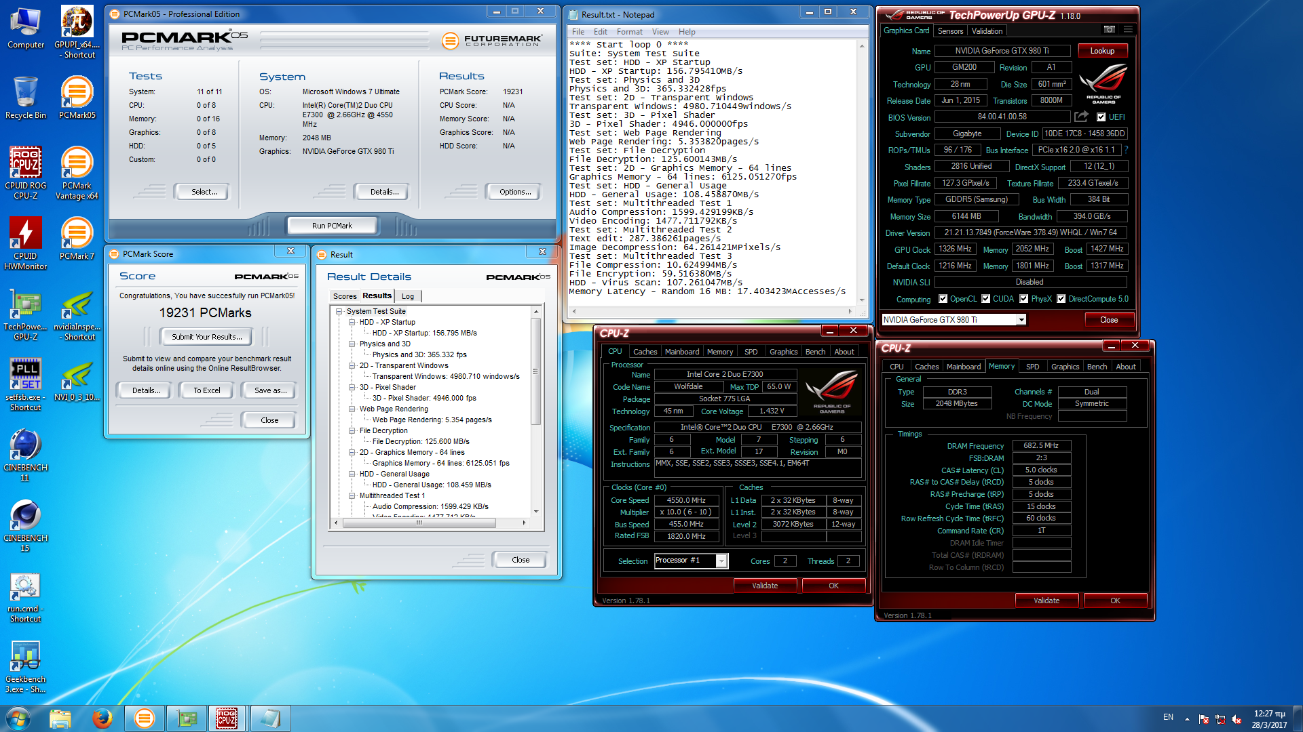Screen dimensions: 1303x732
Task: Launch PCMark Vantage x64 shortcut
Action: click(x=77, y=173)
